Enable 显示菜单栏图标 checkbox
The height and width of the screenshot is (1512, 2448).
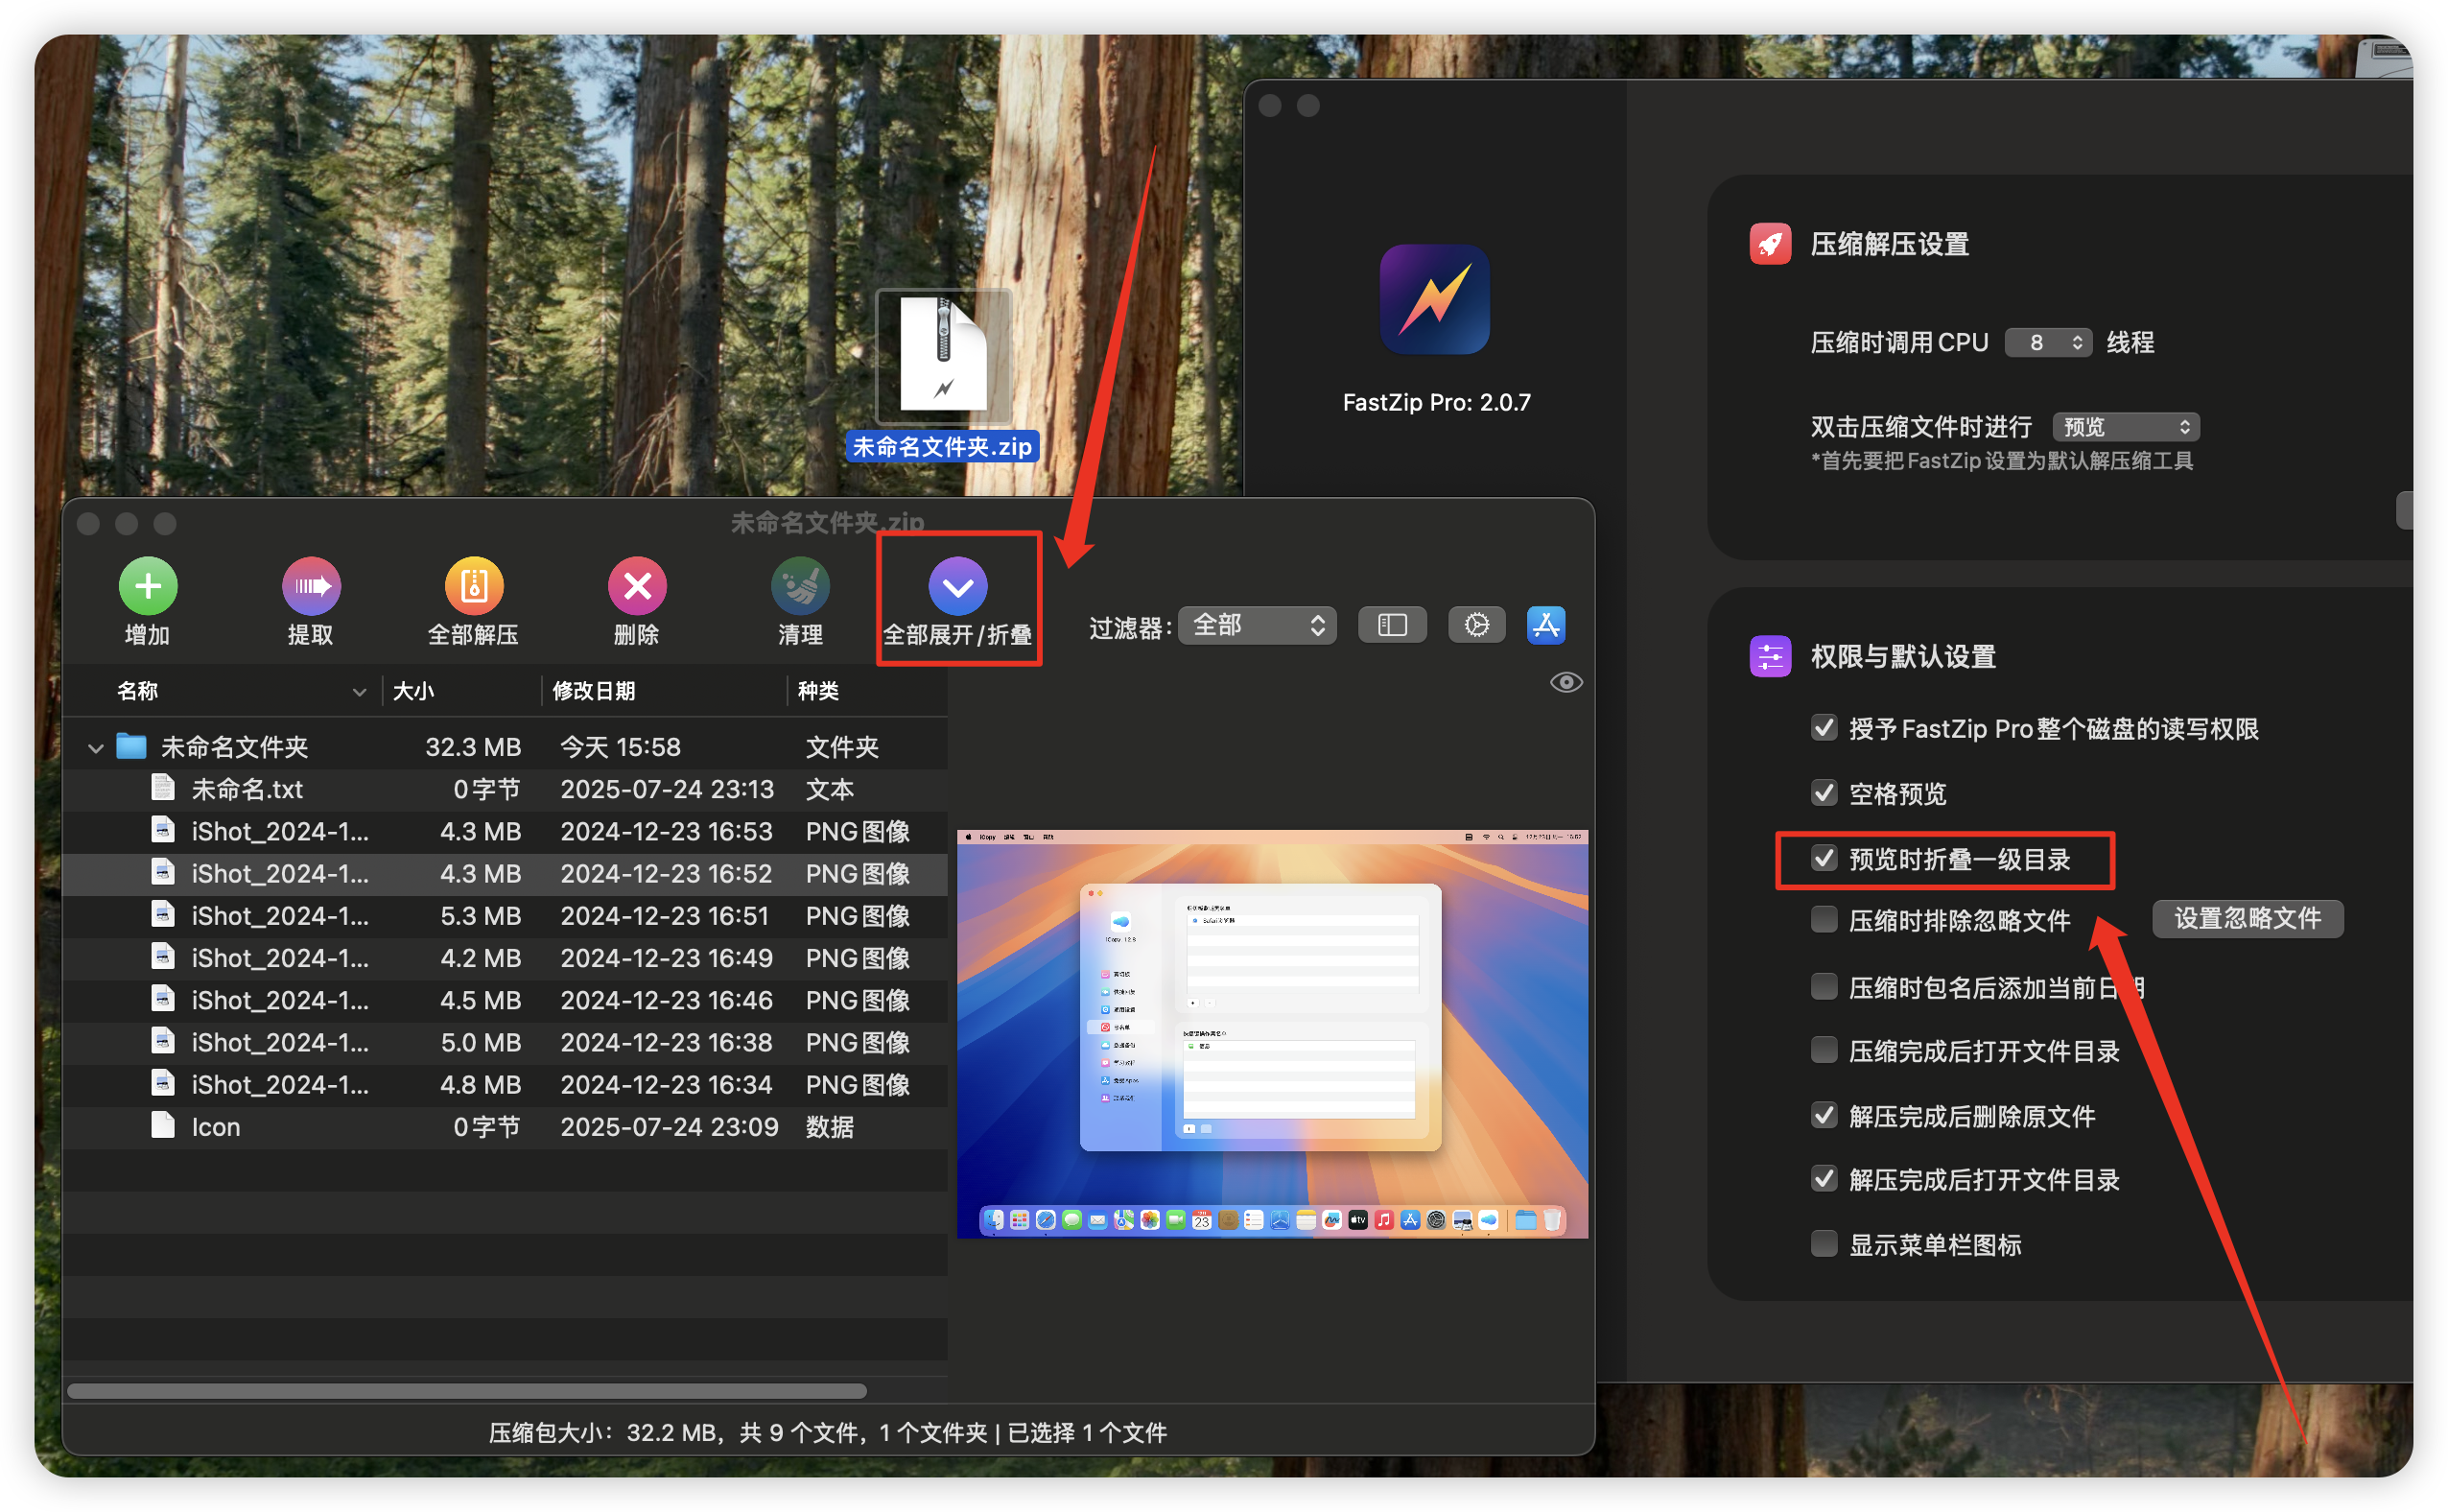pos(1824,1243)
